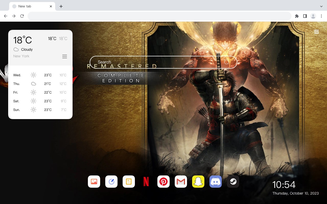The image size is (327, 204).
Task: Click the cloud icon beside Cloudy
Action: pyautogui.click(x=16, y=49)
